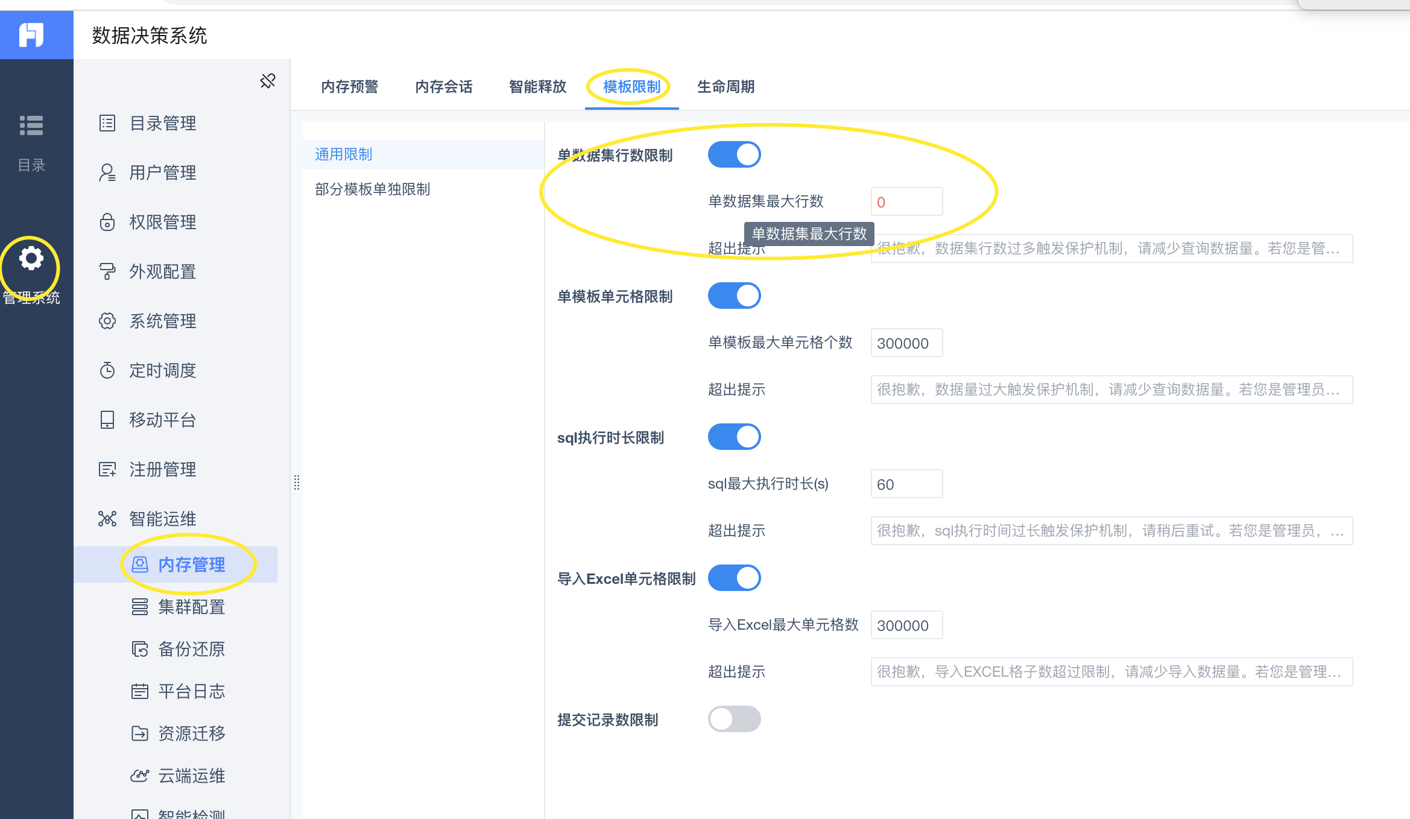
Task: Select 通用限制 in left list
Action: (x=423, y=154)
